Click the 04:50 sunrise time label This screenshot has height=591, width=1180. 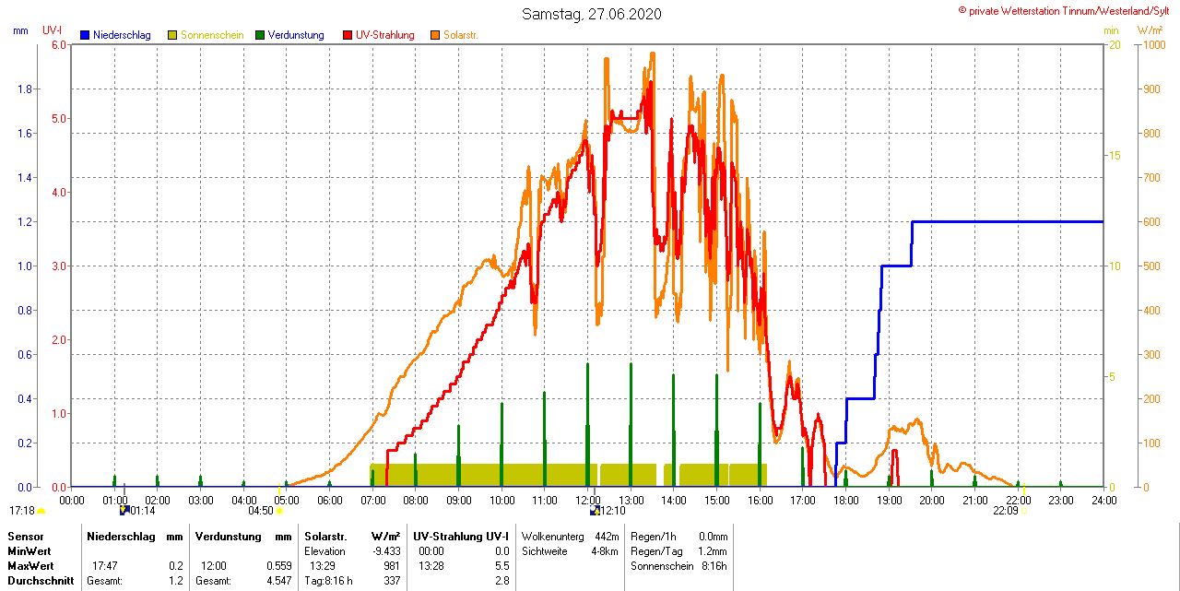pos(262,511)
